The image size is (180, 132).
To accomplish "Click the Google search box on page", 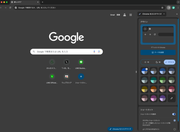I will [x=66, y=52].
